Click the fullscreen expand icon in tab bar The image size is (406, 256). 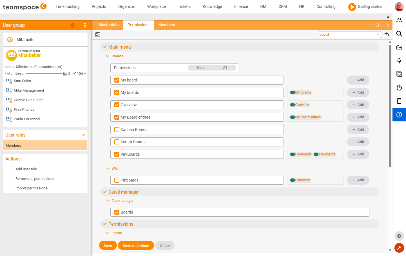pos(377,25)
